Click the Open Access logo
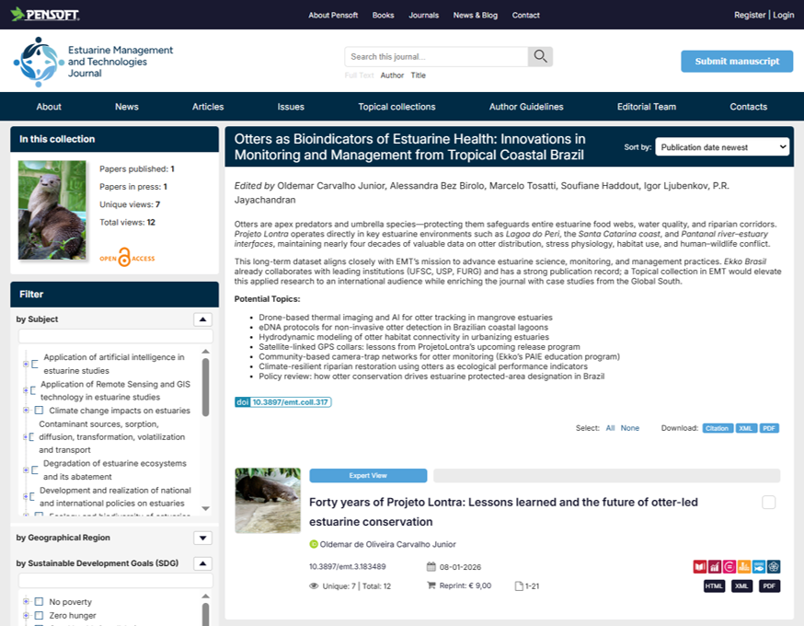 pos(127,257)
